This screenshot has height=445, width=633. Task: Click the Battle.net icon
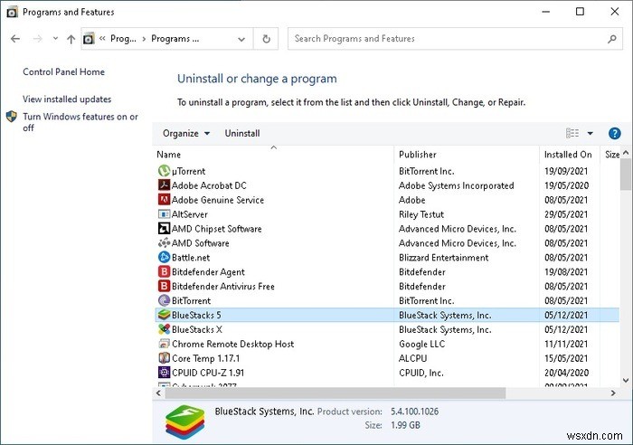coord(164,257)
